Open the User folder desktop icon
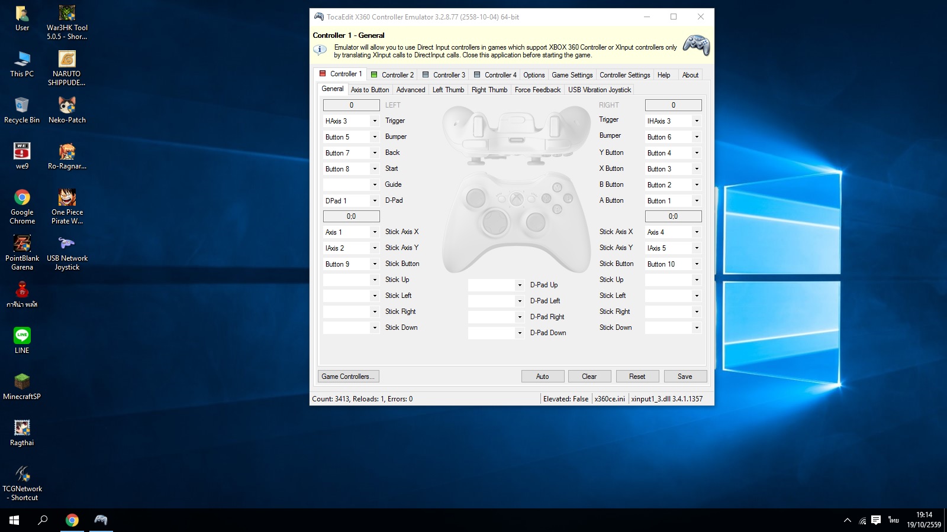Image resolution: width=947 pixels, height=532 pixels. point(22,18)
